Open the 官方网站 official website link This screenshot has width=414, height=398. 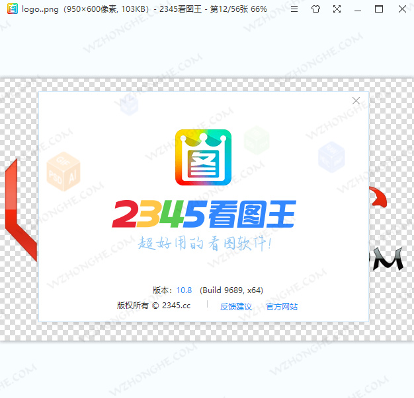[282, 306]
